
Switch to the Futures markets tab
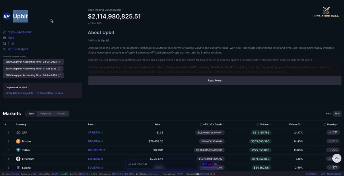pos(61,113)
